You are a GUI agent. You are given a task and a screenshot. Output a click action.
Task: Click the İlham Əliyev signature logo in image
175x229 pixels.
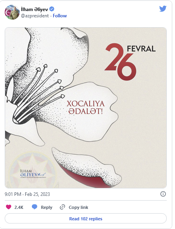[33, 174]
